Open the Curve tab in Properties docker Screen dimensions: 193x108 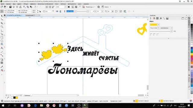pyautogui.click(x=164, y=18)
